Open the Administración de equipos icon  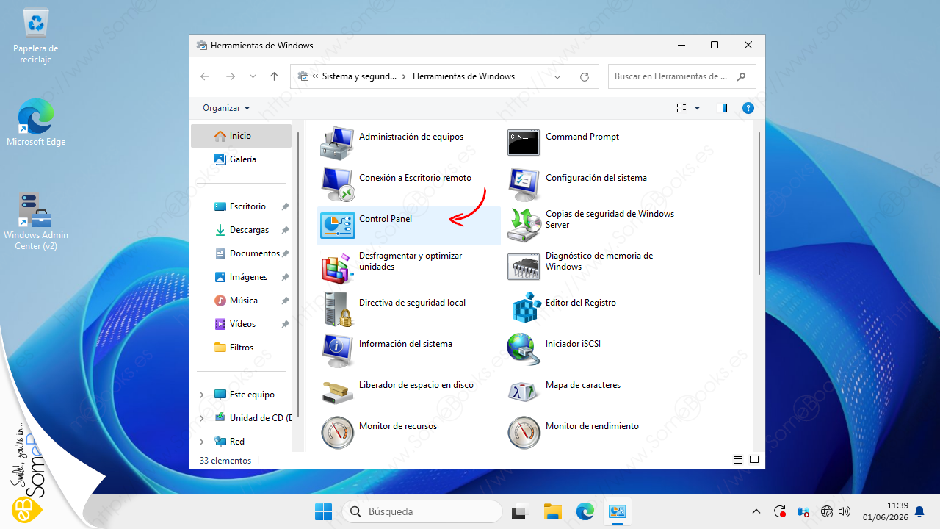[x=337, y=143]
